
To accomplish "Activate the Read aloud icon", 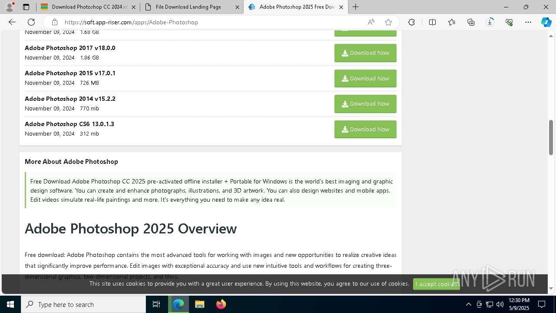I will (x=371, y=22).
